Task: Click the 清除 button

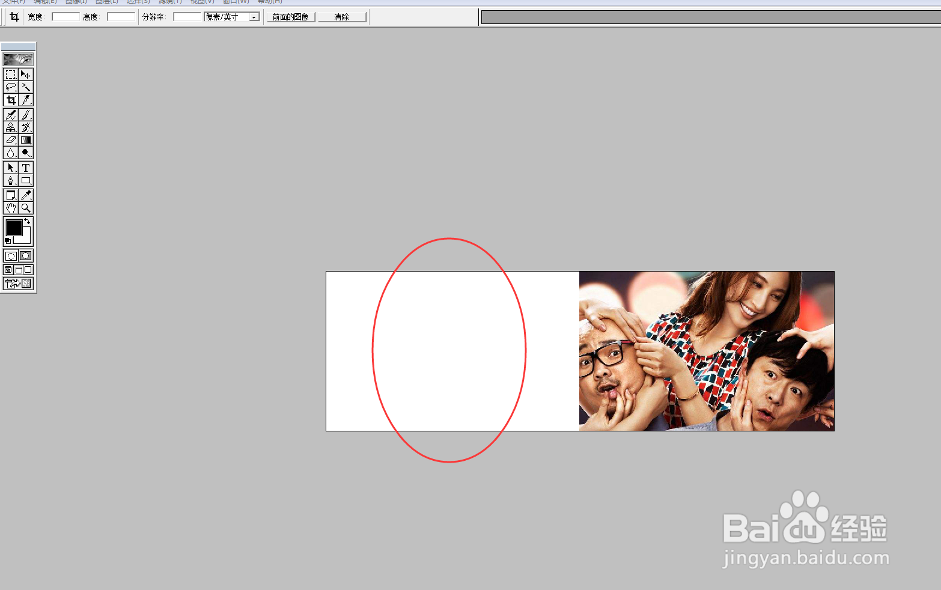Action: (342, 17)
